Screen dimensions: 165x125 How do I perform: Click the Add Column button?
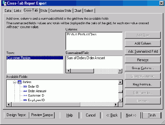[x=143, y=43]
